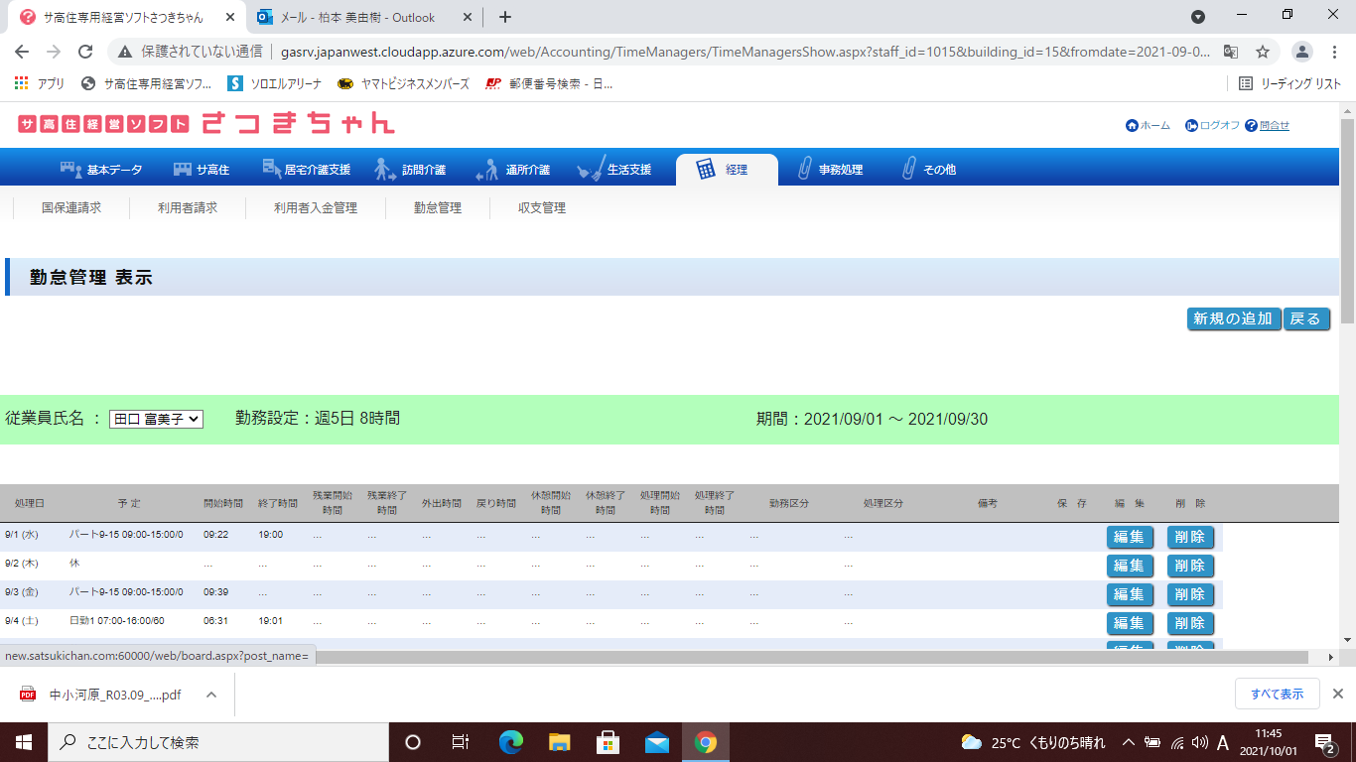Viewport: 1356px width, 762px height.
Task: Open the 問合せ help icon link
Action: pyautogui.click(x=1251, y=126)
